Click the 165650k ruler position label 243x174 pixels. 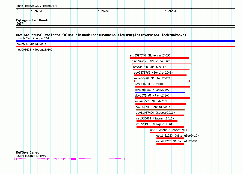(x=171, y=11)
